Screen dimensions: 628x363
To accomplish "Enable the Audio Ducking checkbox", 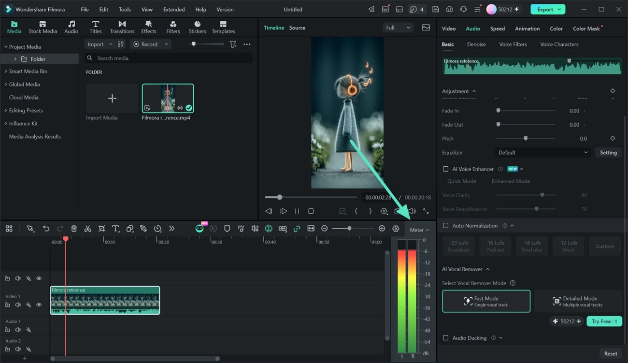I will point(445,338).
